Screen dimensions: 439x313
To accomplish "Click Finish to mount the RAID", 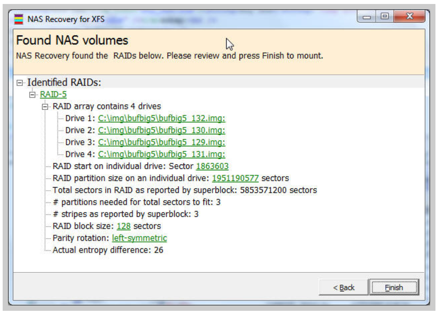I will [x=394, y=287].
